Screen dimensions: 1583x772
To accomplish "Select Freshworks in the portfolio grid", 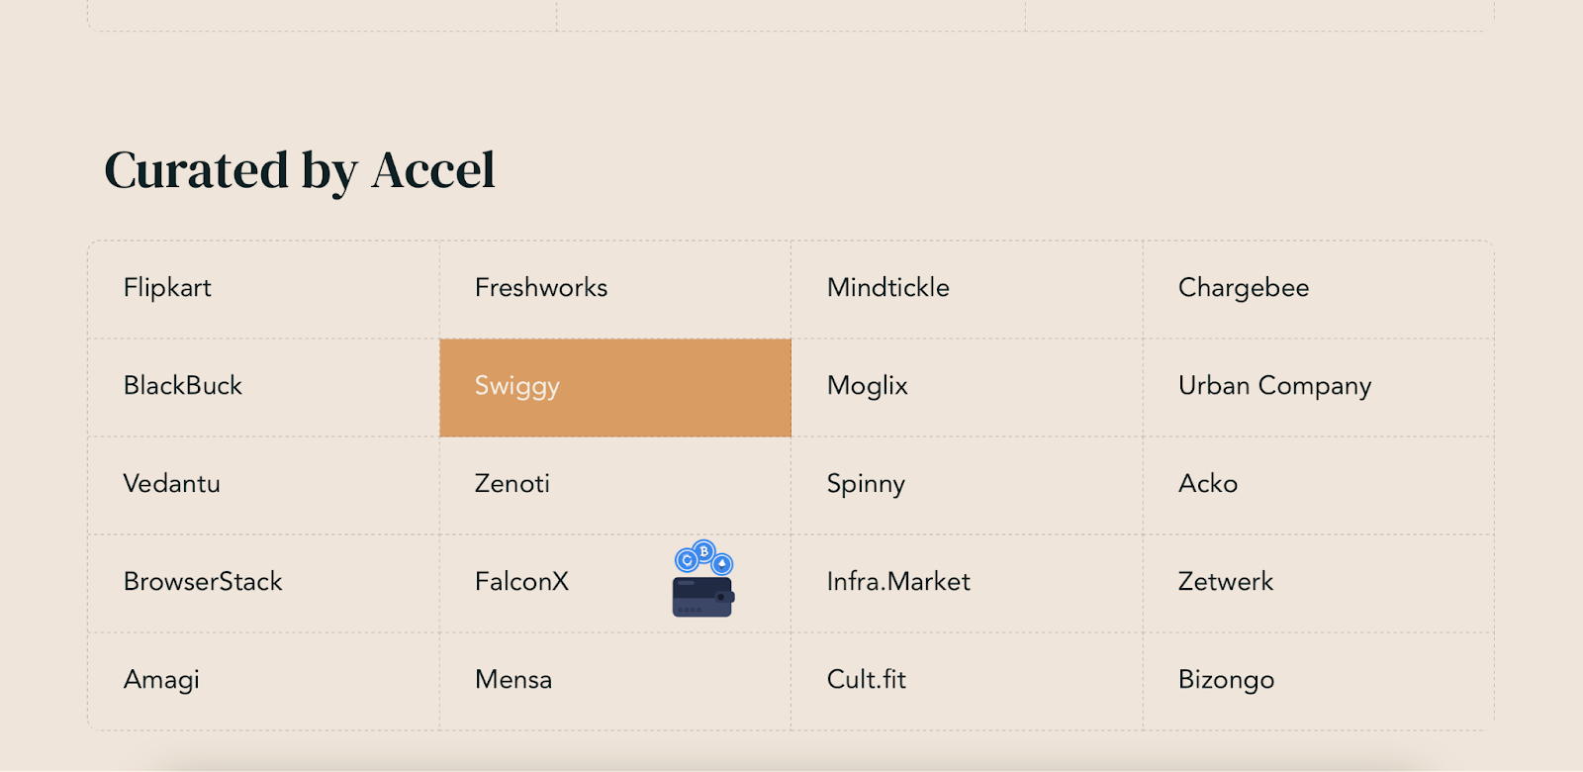I will pyautogui.click(x=615, y=289).
